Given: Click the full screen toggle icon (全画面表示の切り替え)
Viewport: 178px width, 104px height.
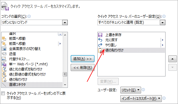Looking at the screenshot, I should 4,49.
